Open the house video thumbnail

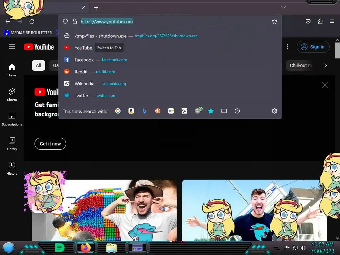(x=254, y=210)
